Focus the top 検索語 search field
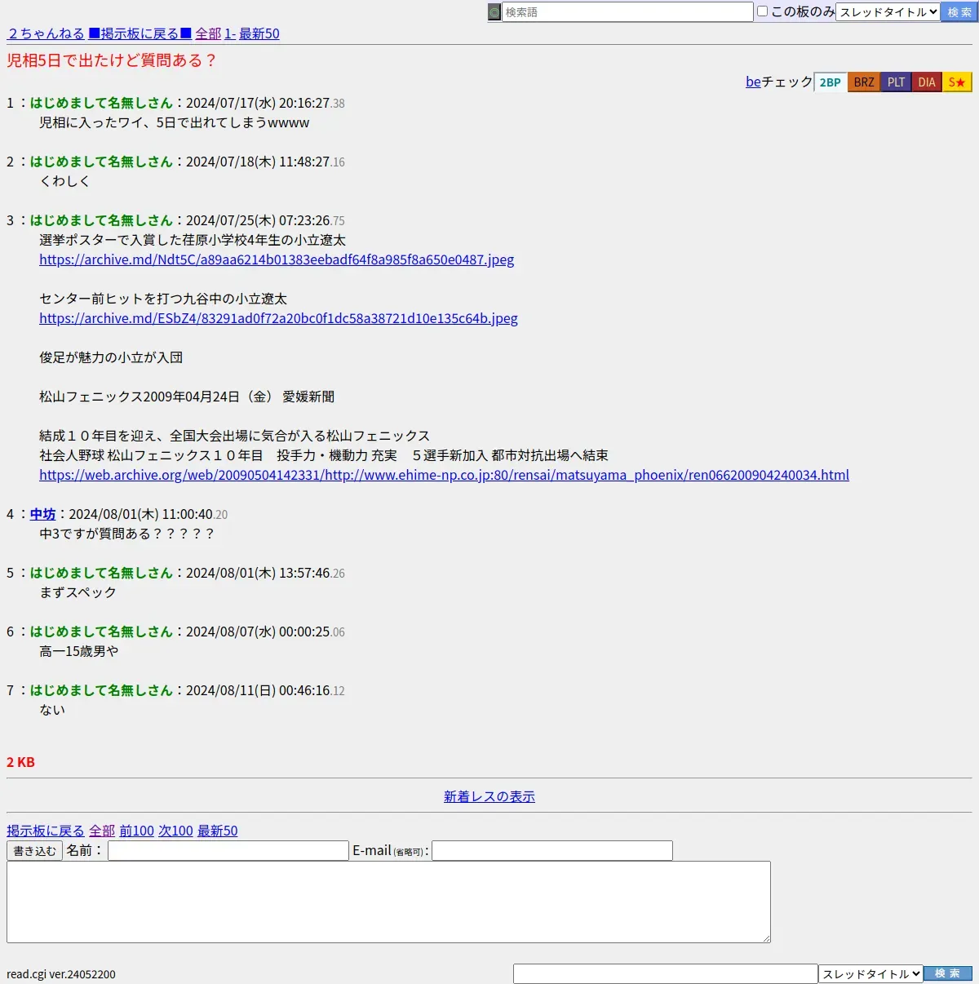The image size is (979, 984). [627, 12]
